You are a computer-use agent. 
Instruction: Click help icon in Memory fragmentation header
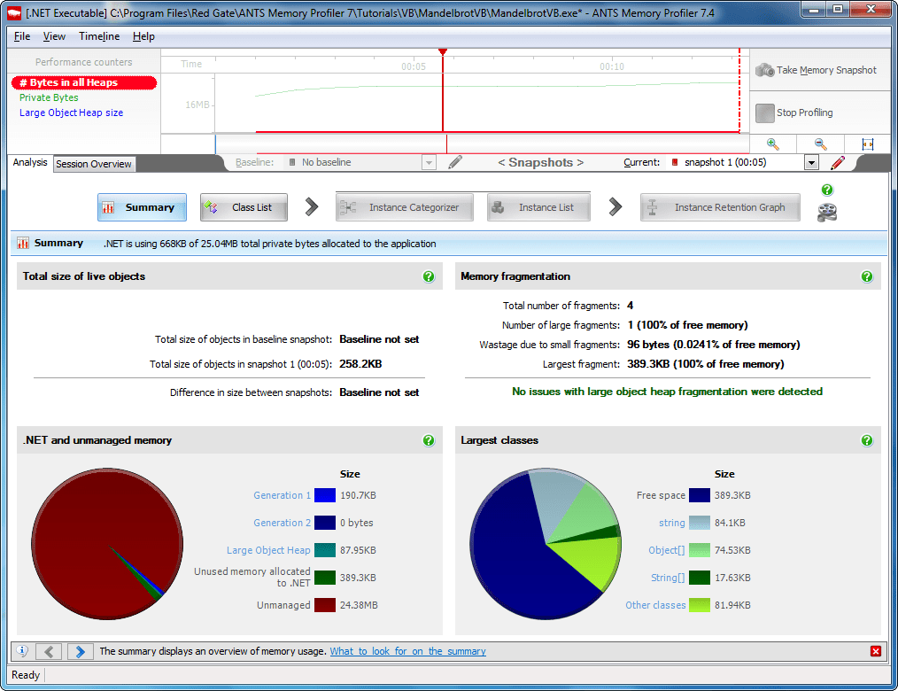pyautogui.click(x=866, y=276)
